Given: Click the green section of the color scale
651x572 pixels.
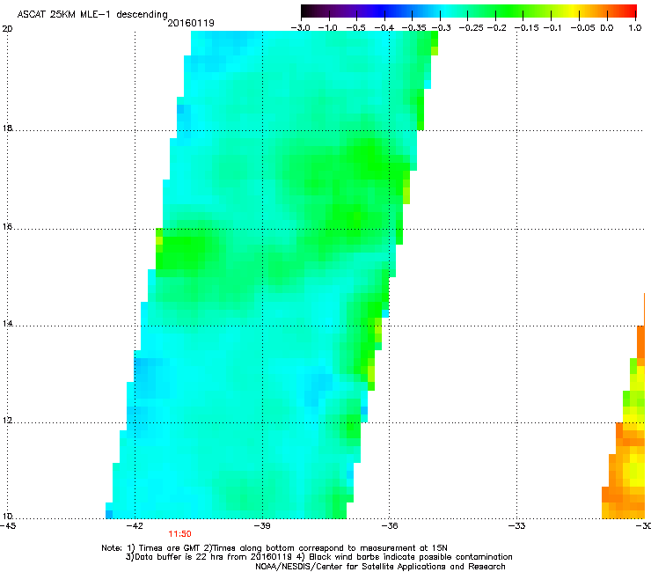Looking at the screenshot, I should (x=508, y=11).
